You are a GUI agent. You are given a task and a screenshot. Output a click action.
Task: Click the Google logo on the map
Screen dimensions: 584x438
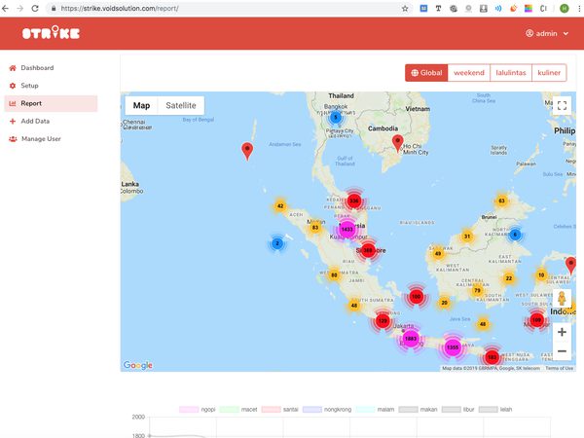click(x=138, y=365)
